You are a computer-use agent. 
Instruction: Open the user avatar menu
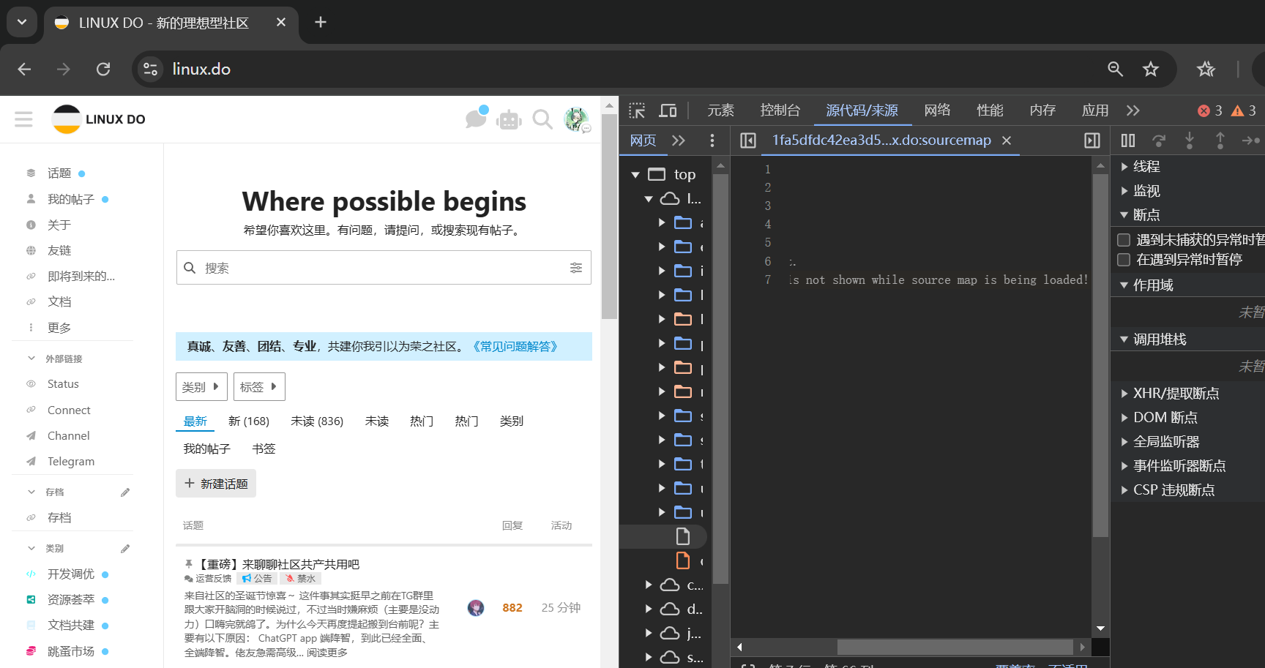click(x=576, y=119)
